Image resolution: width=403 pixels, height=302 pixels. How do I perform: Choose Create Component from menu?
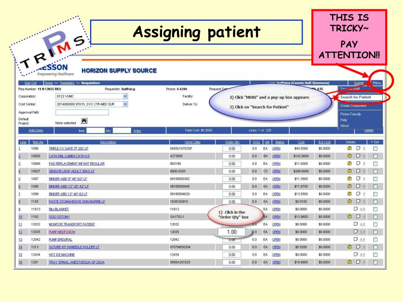[353, 105]
